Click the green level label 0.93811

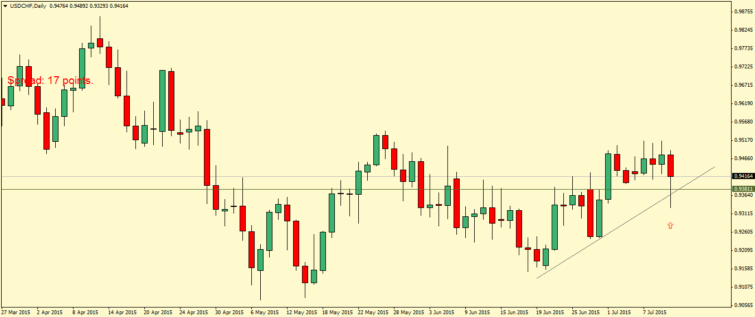click(x=744, y=189)
